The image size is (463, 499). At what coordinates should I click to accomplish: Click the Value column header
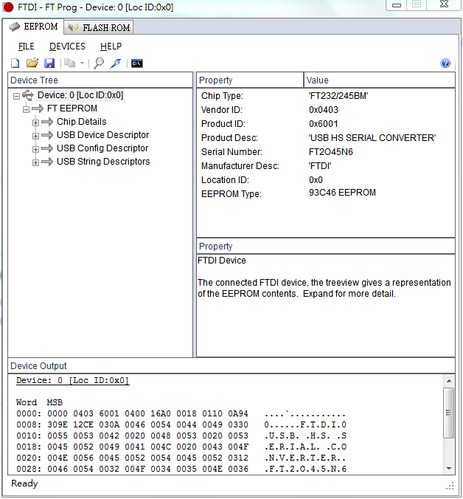pos(380,80)
